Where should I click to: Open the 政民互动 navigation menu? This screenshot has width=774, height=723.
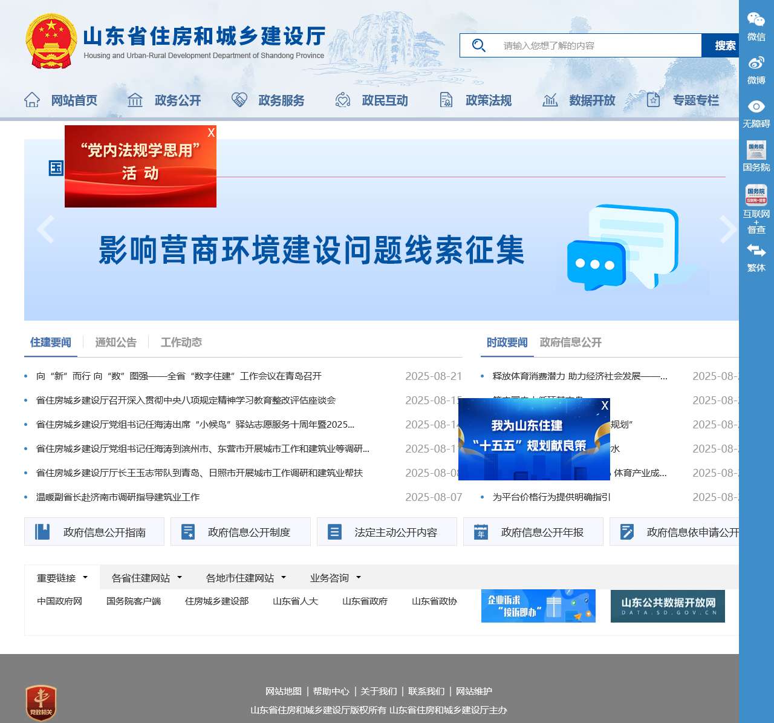click(x=386, y=100)
